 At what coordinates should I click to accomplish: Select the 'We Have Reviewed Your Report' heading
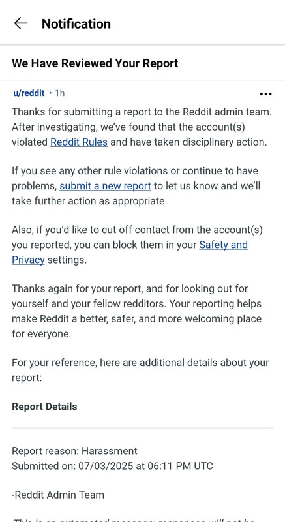coord(95,63)
